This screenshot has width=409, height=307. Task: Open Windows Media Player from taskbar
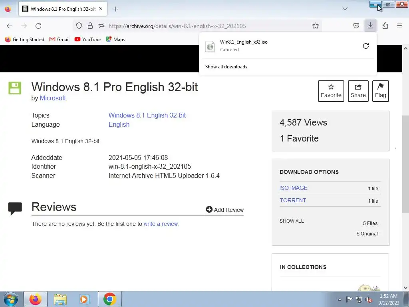click(84, 299)
